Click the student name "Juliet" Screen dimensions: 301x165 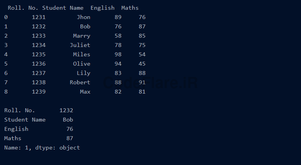pos(80,45)
